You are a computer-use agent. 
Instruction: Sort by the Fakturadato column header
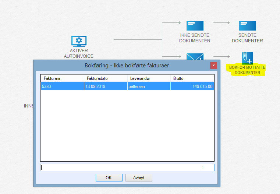click(x=106, y=78)
